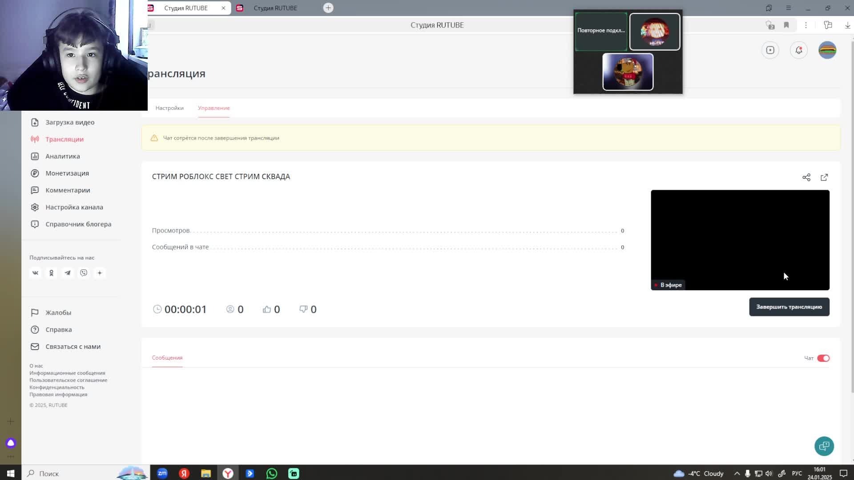
Task: Close the first Студия RUTUBE tab
Action: (223, 8)
